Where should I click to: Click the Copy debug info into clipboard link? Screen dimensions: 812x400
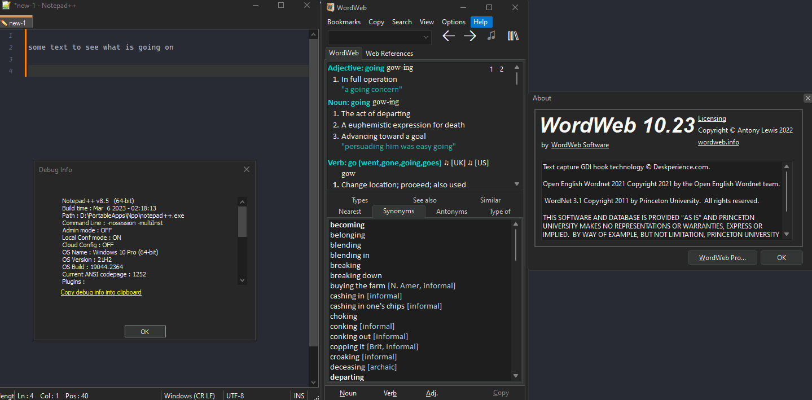[101, 292]
